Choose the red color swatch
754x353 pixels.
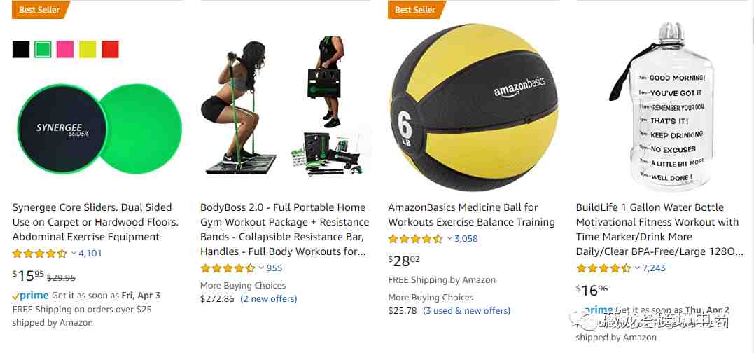[110, 50]
